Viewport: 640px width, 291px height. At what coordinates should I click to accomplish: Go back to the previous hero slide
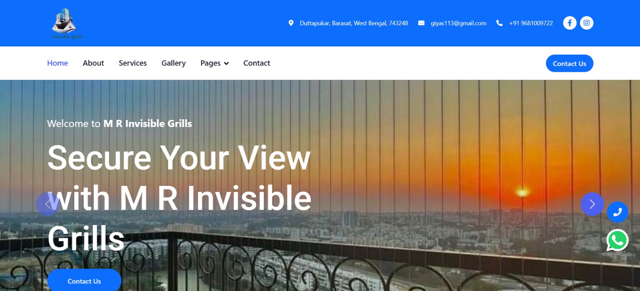(48, 204)
